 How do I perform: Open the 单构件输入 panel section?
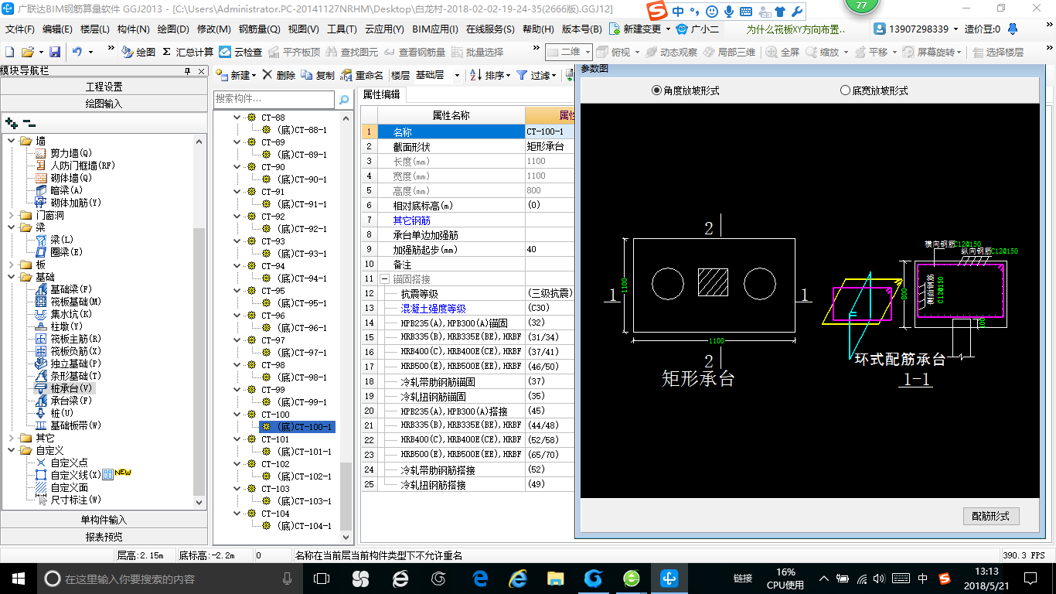(x=104, y=520)
